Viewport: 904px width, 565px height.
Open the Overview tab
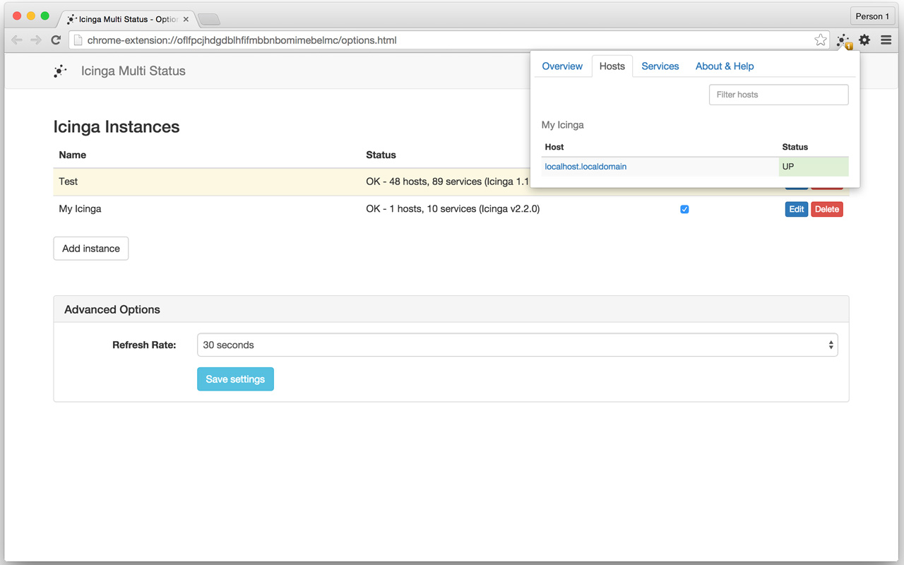click(562, 66)
